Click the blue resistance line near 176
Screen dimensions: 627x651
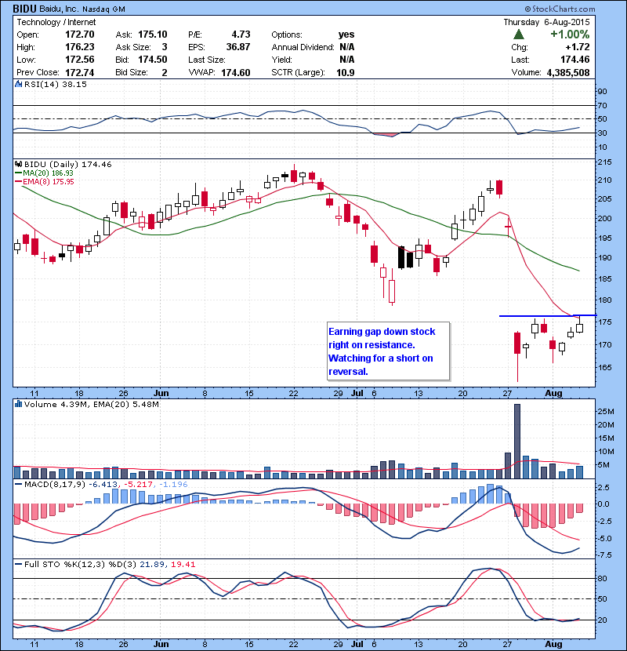point(547,316)
